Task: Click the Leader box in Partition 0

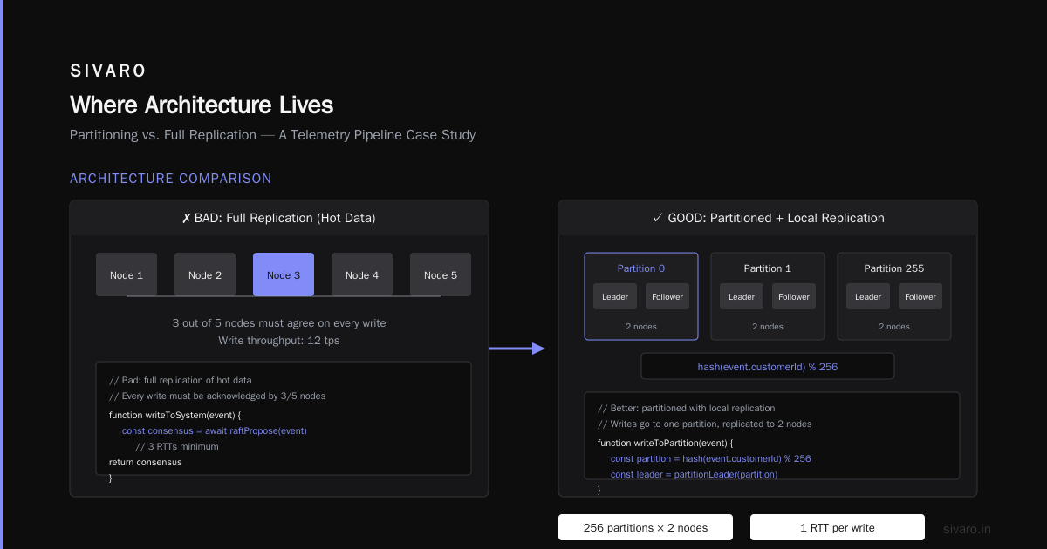Action: (615, 296)
